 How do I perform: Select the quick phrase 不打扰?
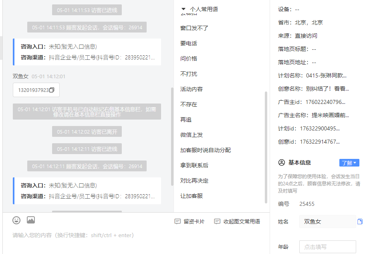pos(189,74)
